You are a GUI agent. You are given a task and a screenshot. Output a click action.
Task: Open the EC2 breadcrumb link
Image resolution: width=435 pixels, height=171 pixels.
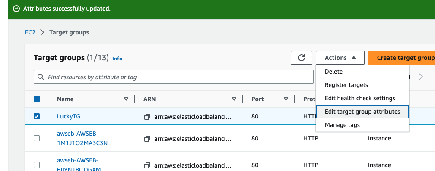point(30,32)
